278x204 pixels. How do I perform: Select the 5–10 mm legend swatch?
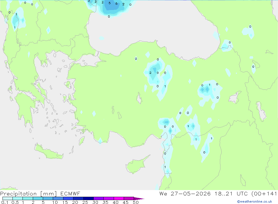(48, 198)
